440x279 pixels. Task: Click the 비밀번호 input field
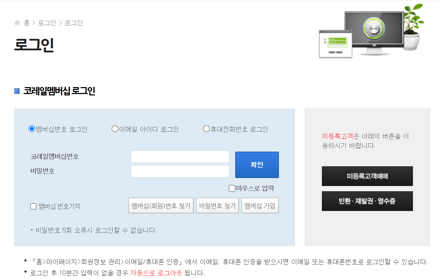(180, 171)
